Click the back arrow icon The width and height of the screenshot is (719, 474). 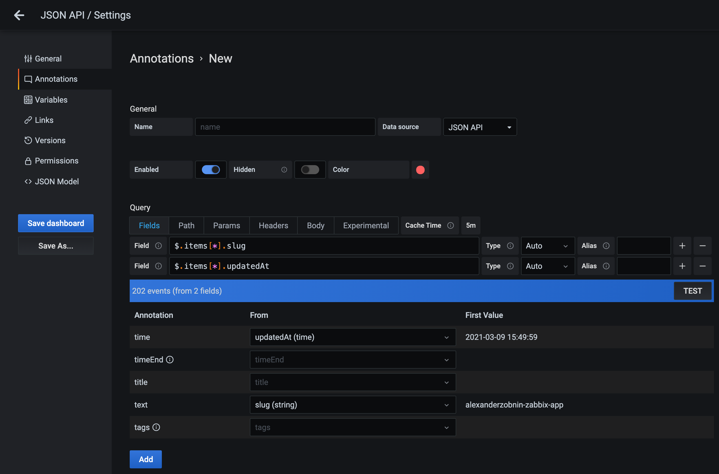point(19,15)
